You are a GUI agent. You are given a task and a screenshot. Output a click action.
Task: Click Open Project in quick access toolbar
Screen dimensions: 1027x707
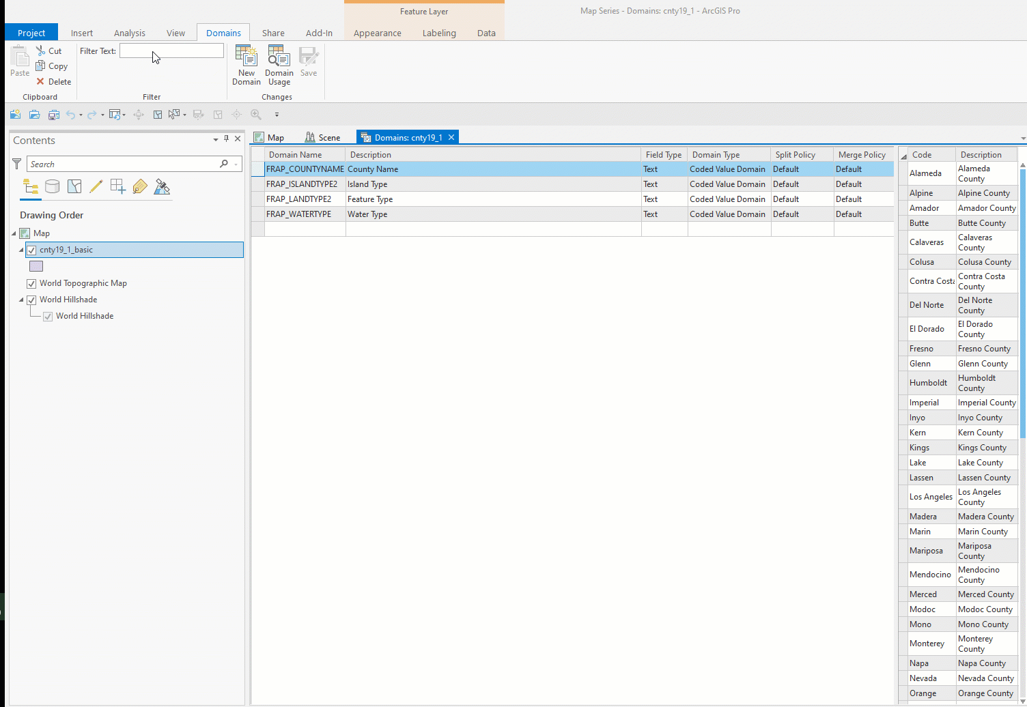[34, 115]
